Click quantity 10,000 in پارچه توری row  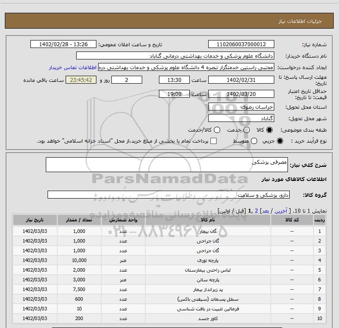click(79, 260)
